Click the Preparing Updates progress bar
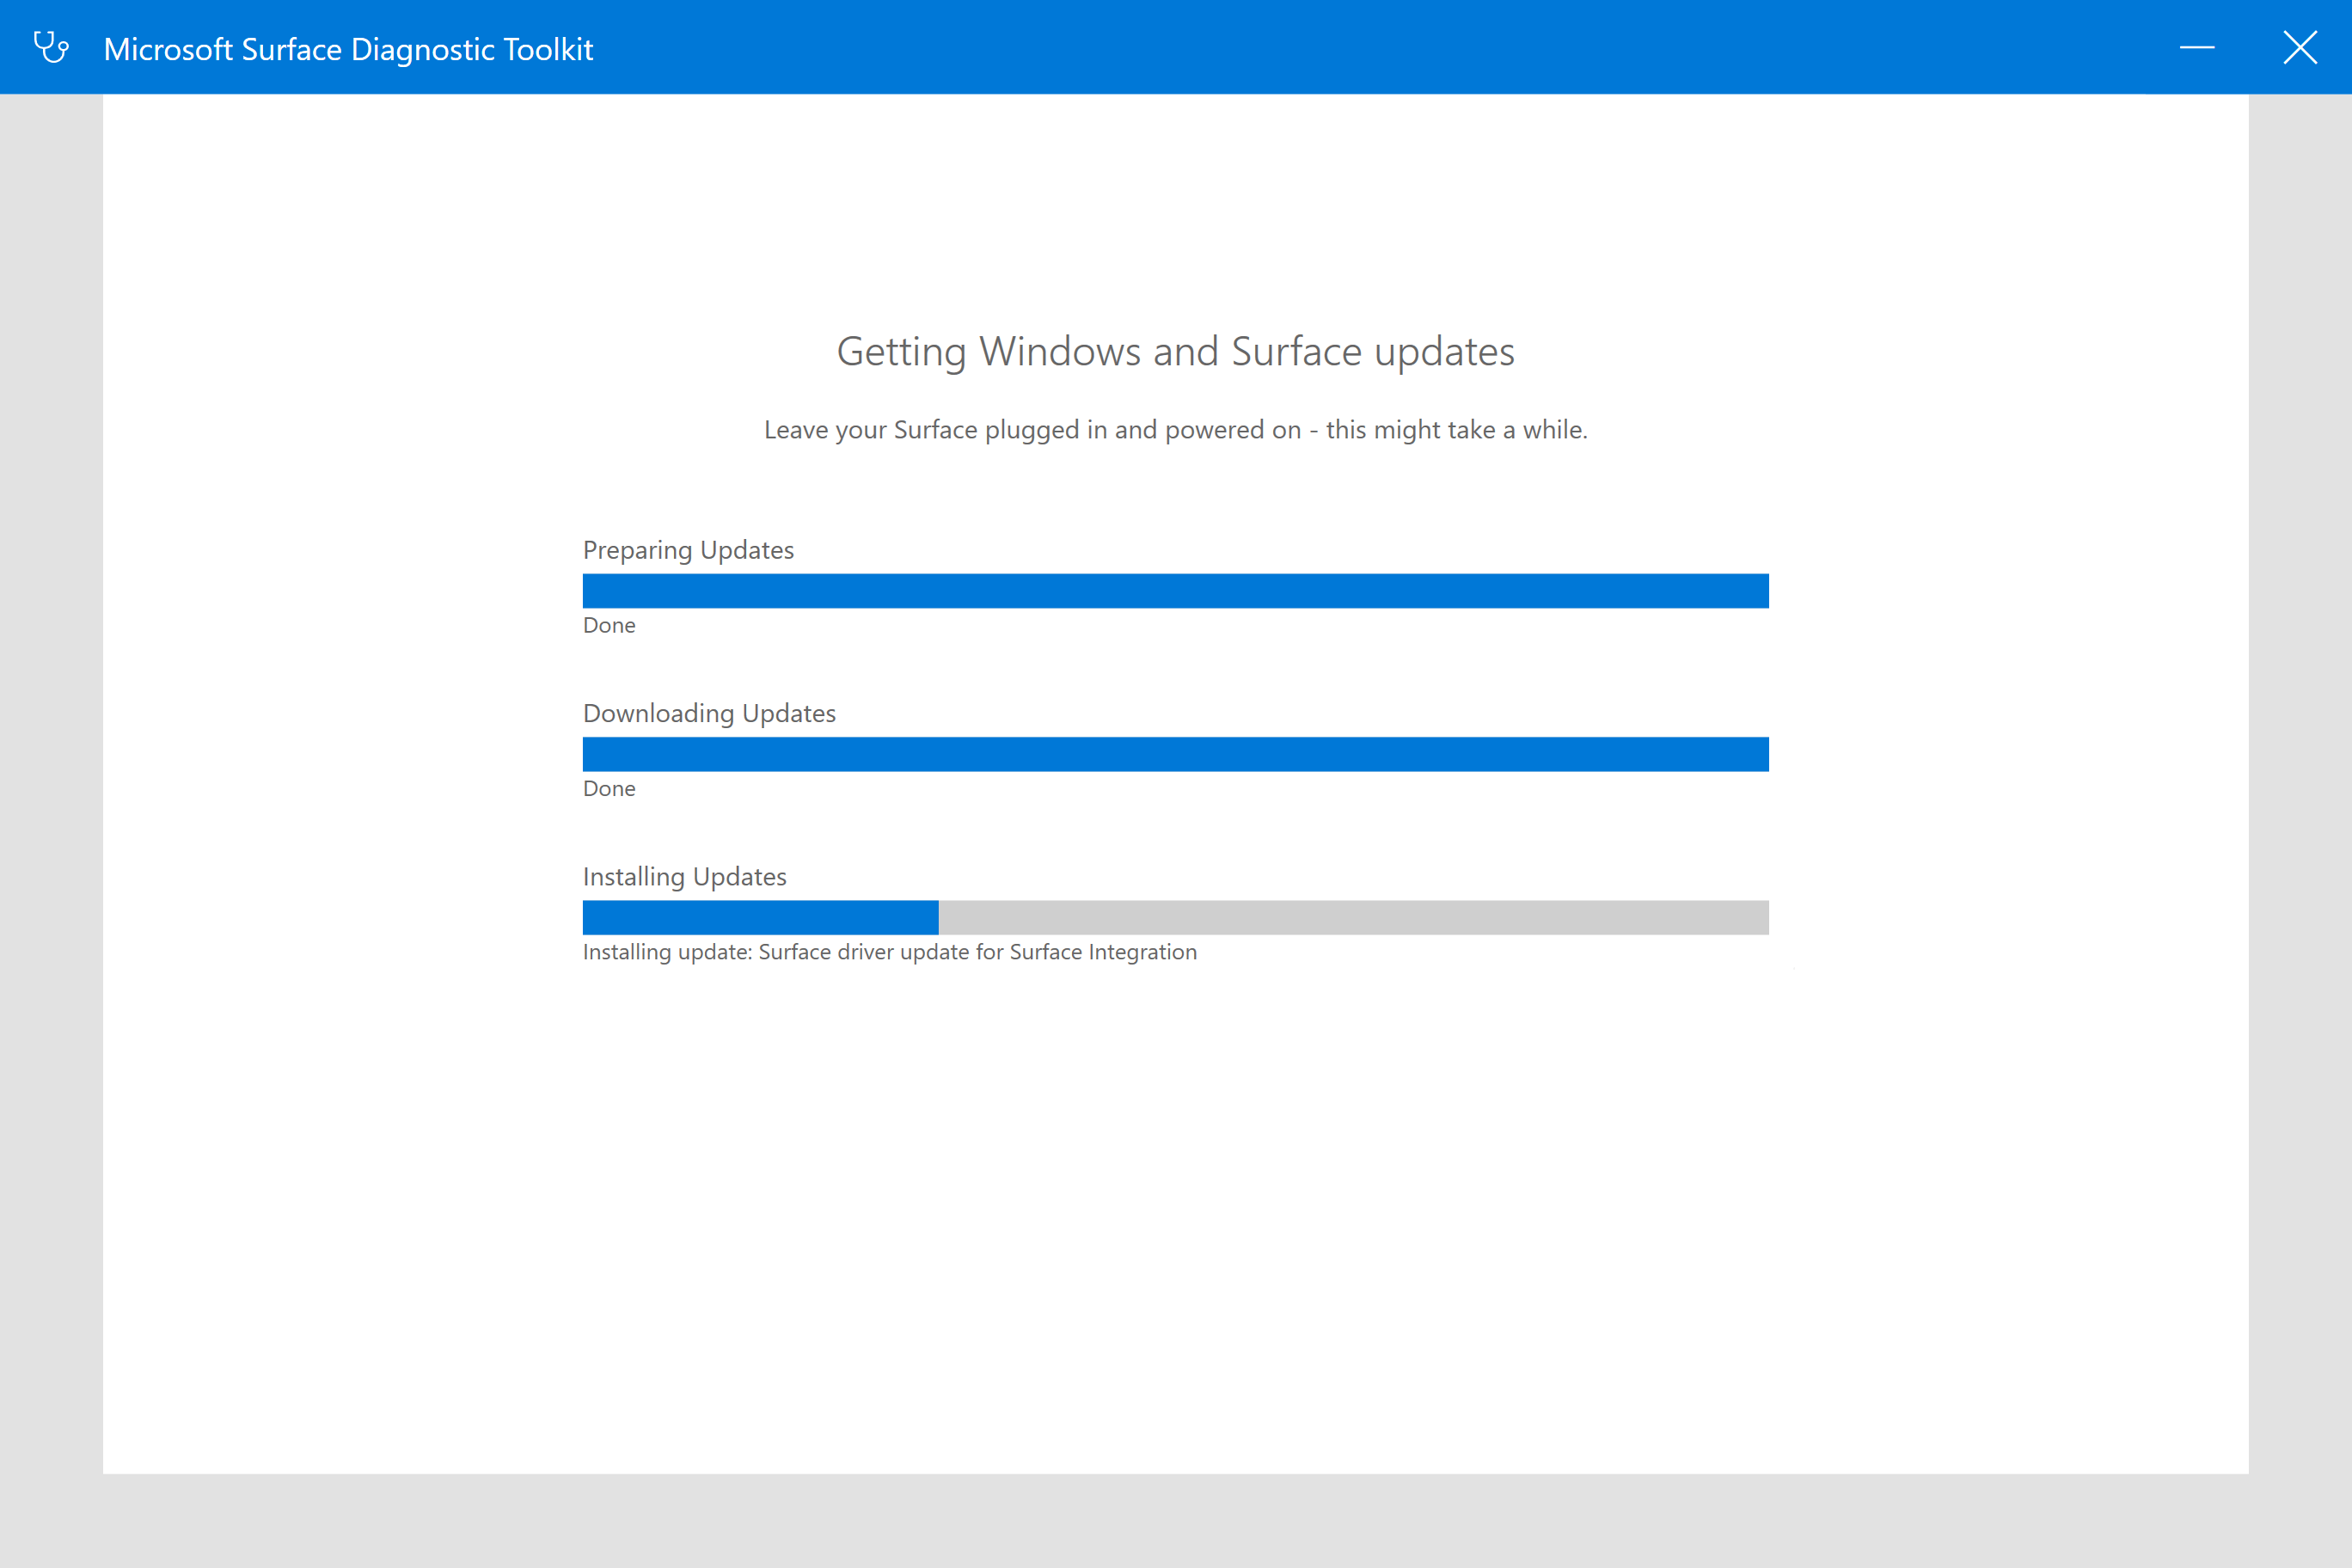2352x1568 pixels. (1175, 591)
